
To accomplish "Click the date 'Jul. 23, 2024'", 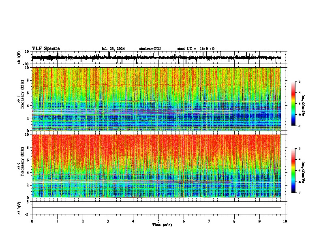I will pyautogui.click(x=113, y=49).
